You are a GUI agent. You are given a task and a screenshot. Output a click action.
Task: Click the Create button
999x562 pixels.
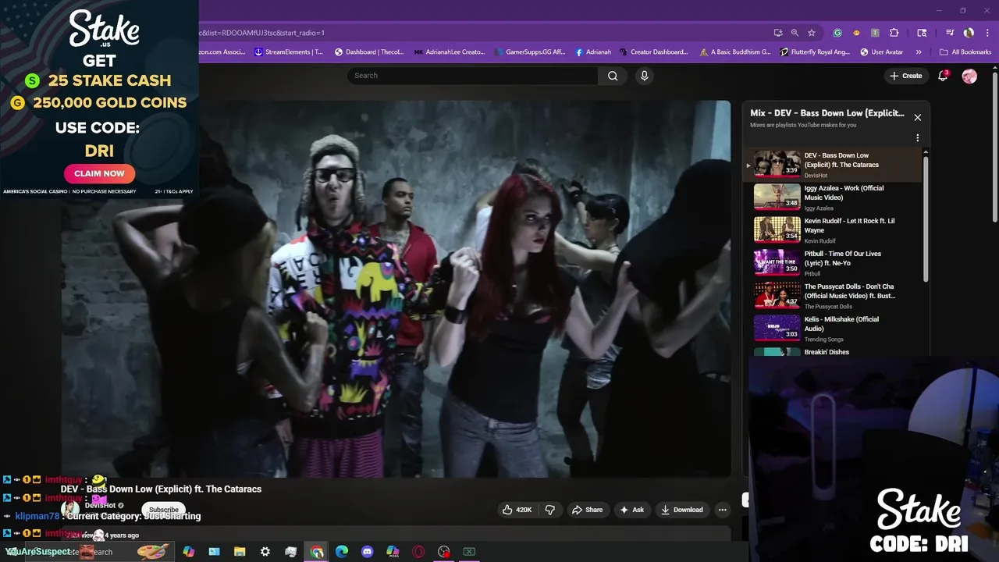(905, 76)
